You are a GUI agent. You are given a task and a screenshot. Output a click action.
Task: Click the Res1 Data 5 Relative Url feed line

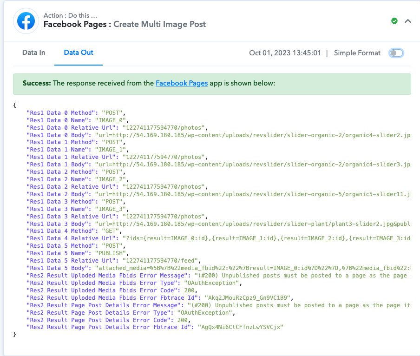[x=113, y=261]
